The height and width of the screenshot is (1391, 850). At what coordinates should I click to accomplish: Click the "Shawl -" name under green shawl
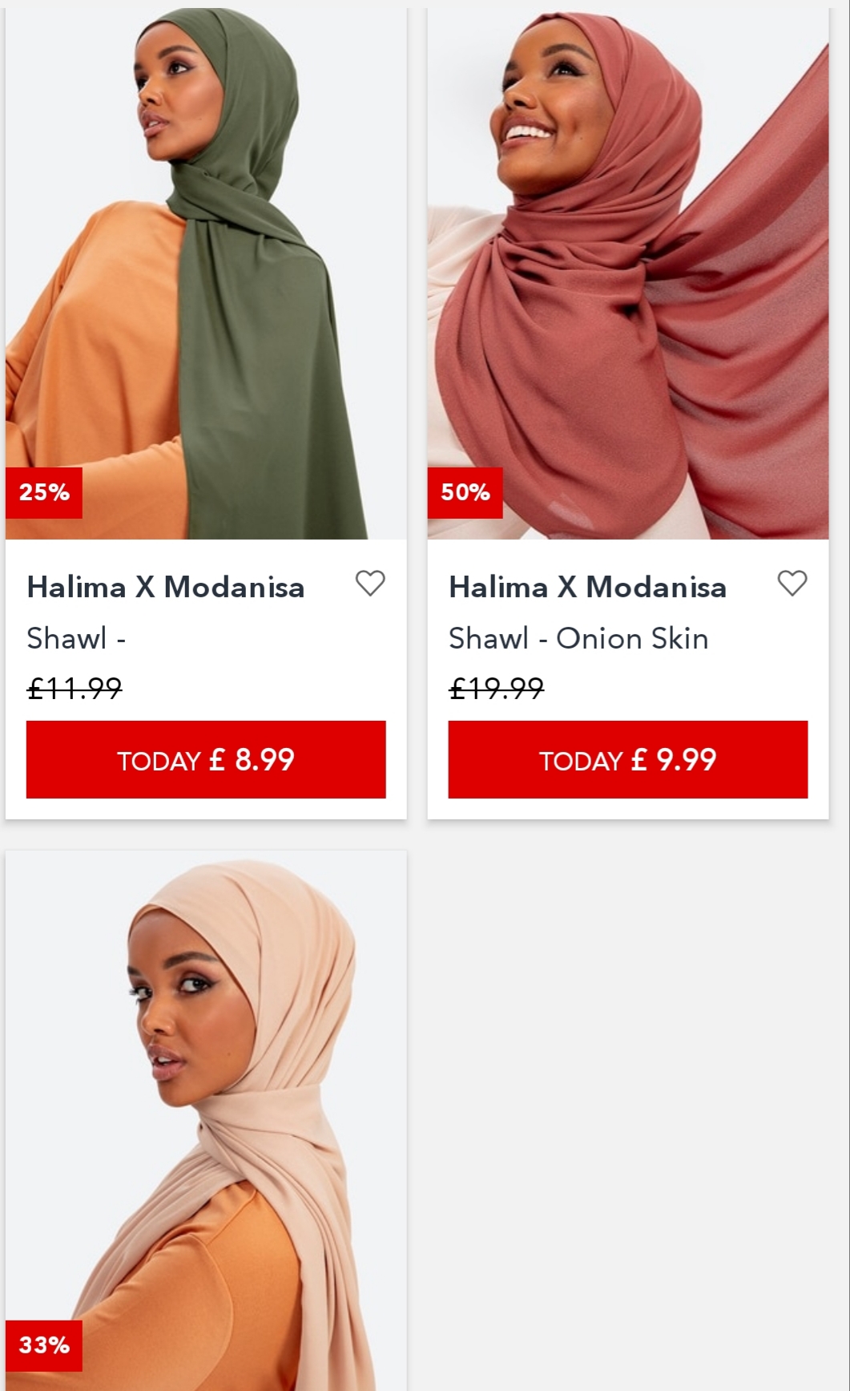pyautogui.click(x=76, y=639)
